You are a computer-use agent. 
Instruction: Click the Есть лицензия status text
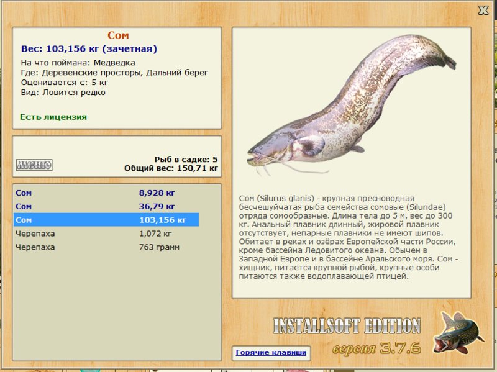point(53,117)
